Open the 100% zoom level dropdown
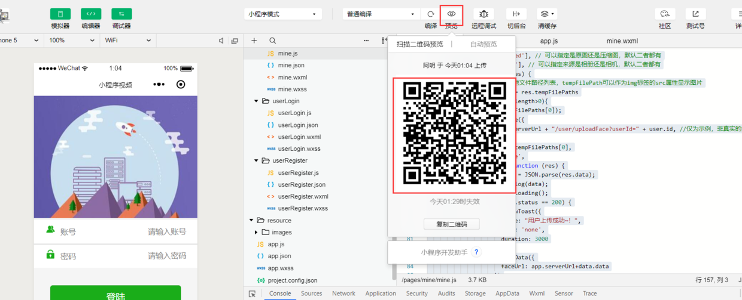The height and width of the screenshot is (300, 742). coord(72,41)
